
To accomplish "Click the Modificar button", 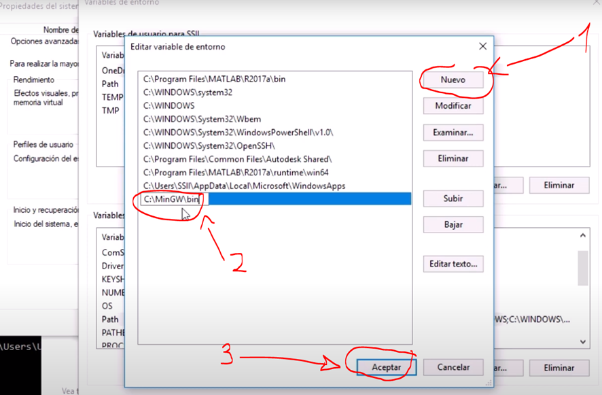I will [x=453, y=106].
